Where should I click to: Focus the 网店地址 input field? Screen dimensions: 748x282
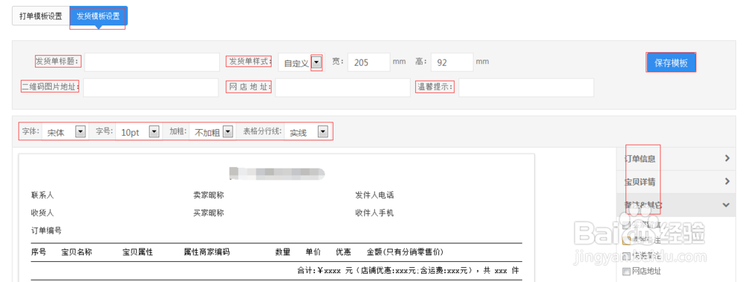pos(343,87)
